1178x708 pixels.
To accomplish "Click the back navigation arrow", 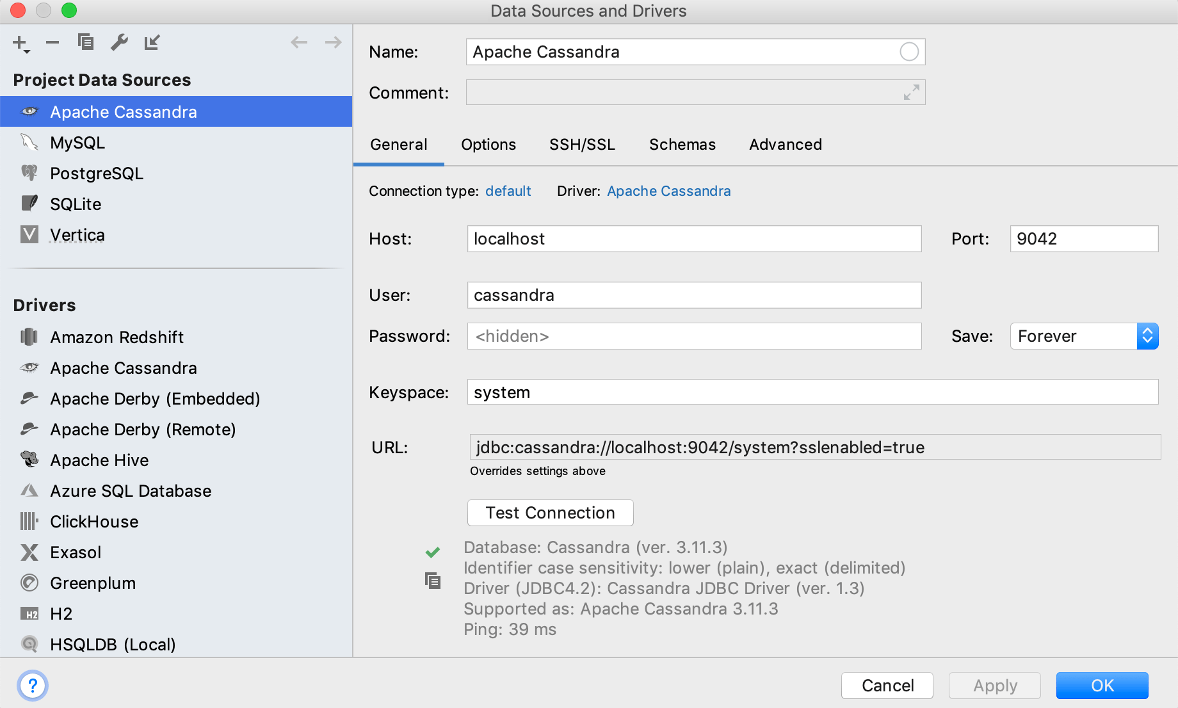I will click(x=298, y=42).
